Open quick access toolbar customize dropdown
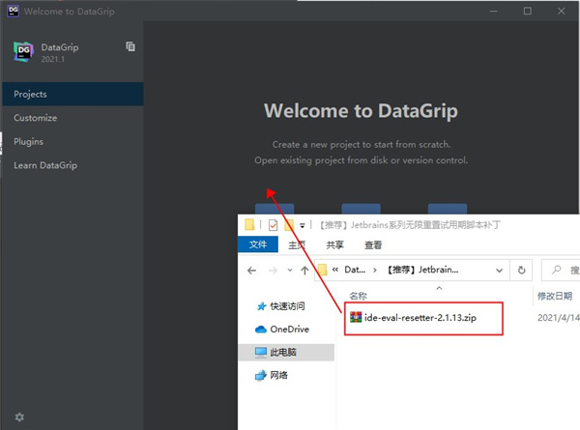 pyautogui.click(x=303, y=226)
